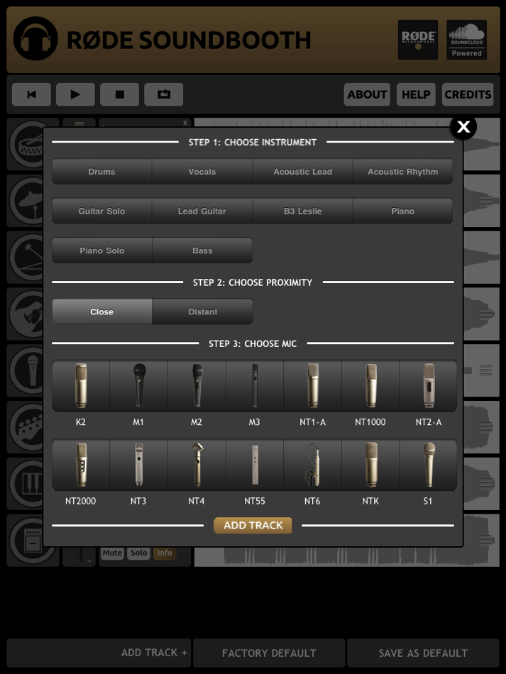
Task: Choose the NT4 stereo microphone
Action: (197, 465)
